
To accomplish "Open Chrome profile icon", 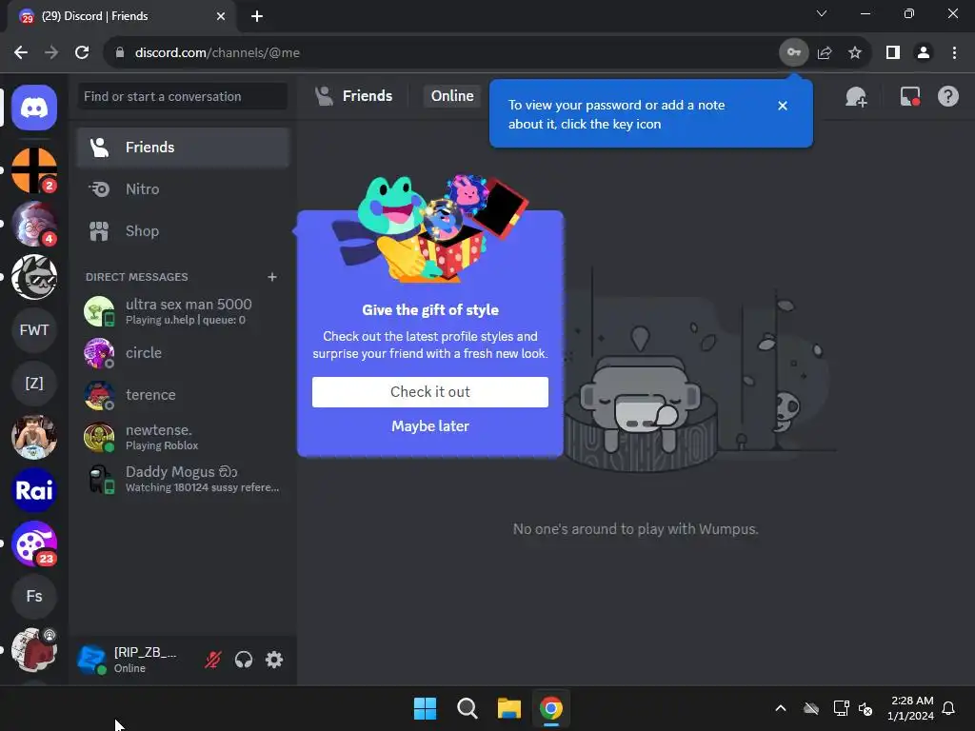I will tap(924, 53).
